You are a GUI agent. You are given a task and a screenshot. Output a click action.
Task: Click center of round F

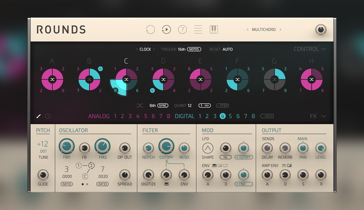coord(238,79)
